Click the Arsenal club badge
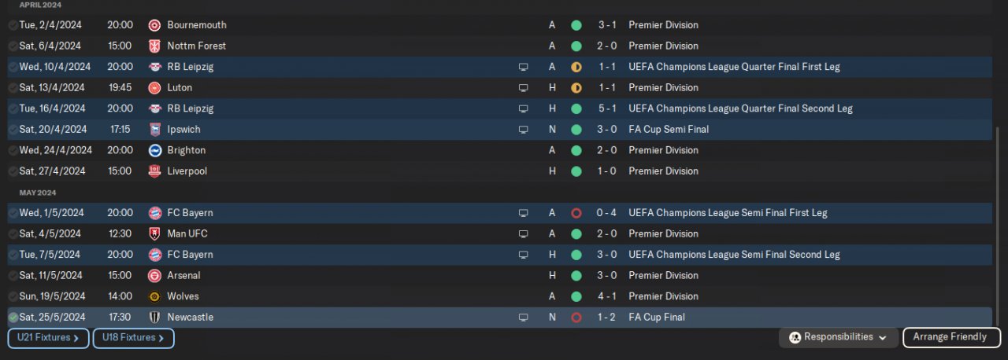 pos(155,276)
